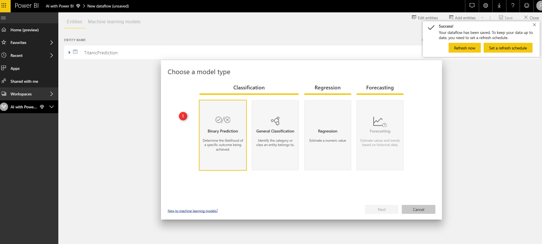
Task: Click Edit entities in the toolbar
Action: pos(425,18)
